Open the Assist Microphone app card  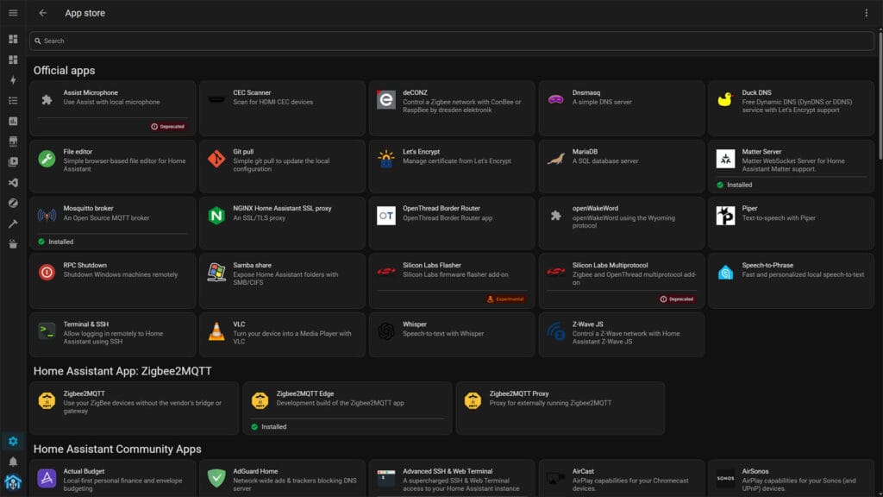pyautogui.click(x=113, y=108)
